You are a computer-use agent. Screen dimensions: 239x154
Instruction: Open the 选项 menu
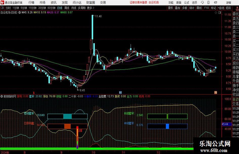click(194, 3)
